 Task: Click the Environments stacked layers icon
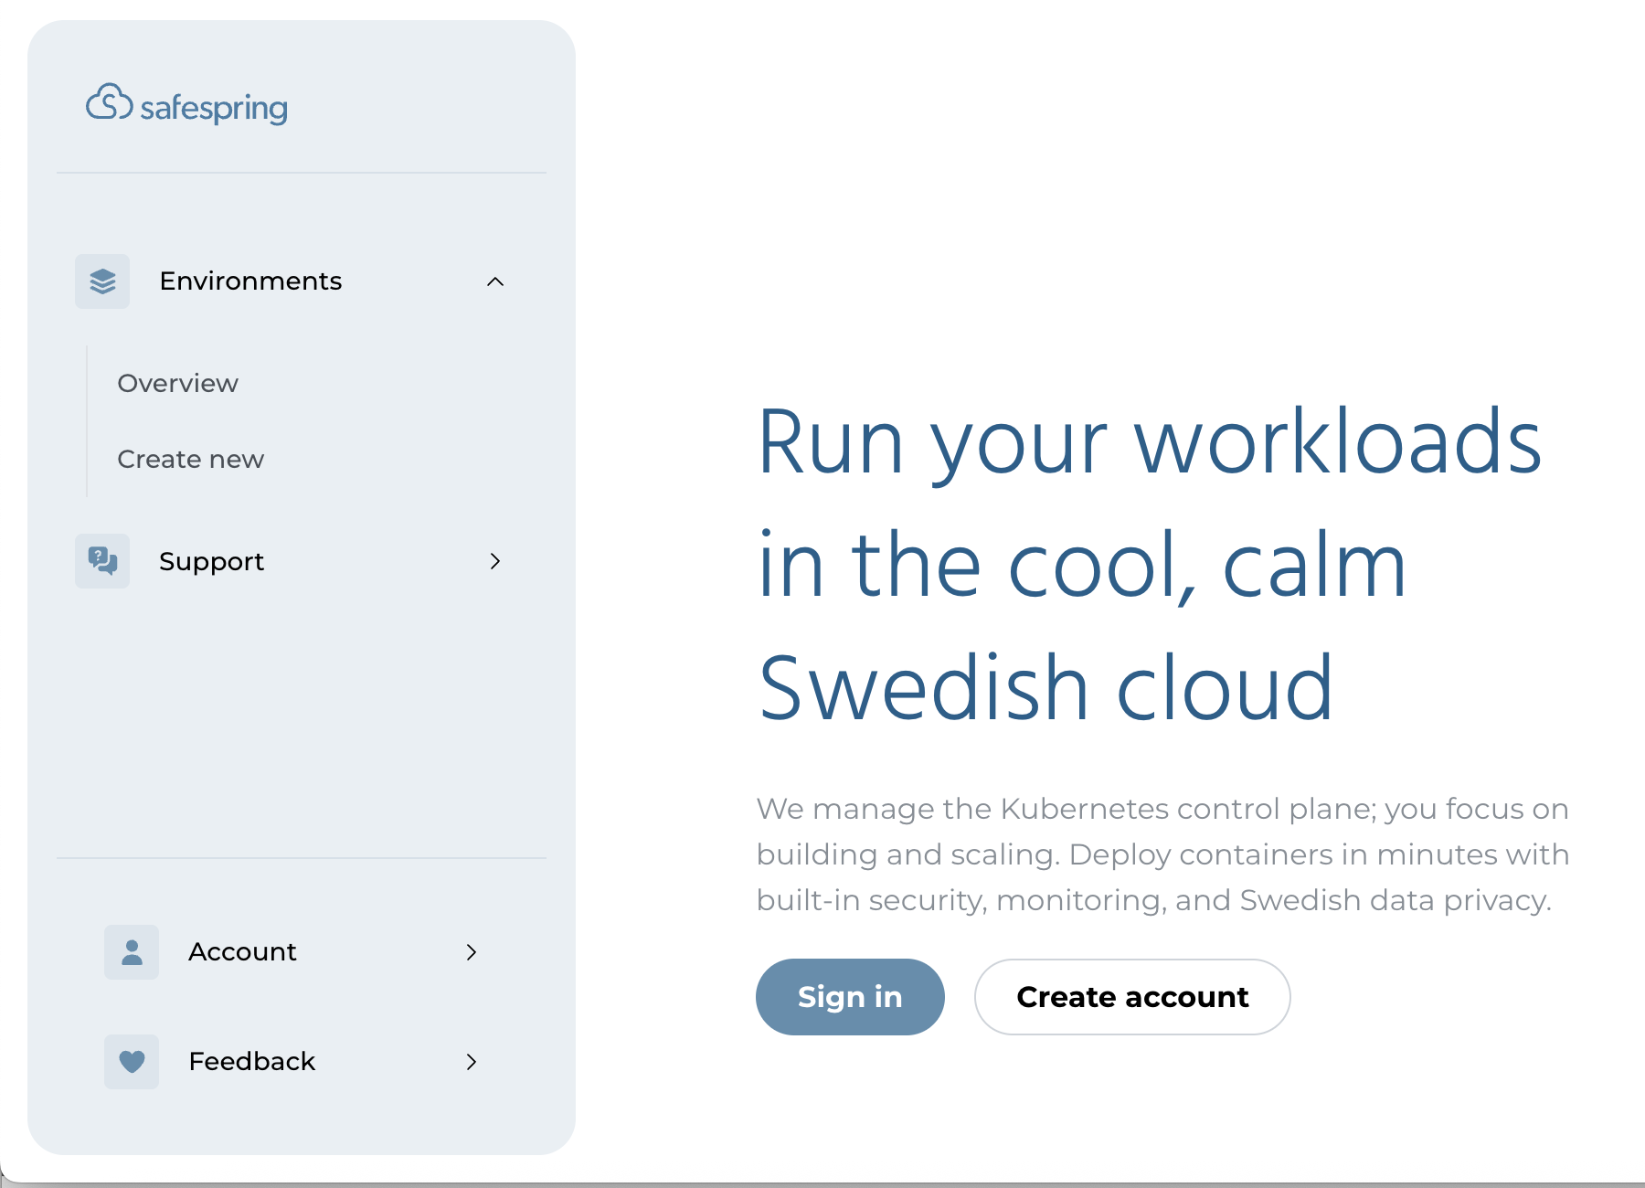point(102,281)
